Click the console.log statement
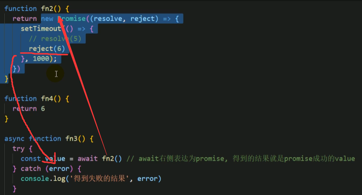Viewport: 362px width, 195px height. click(x=91, y=179)
